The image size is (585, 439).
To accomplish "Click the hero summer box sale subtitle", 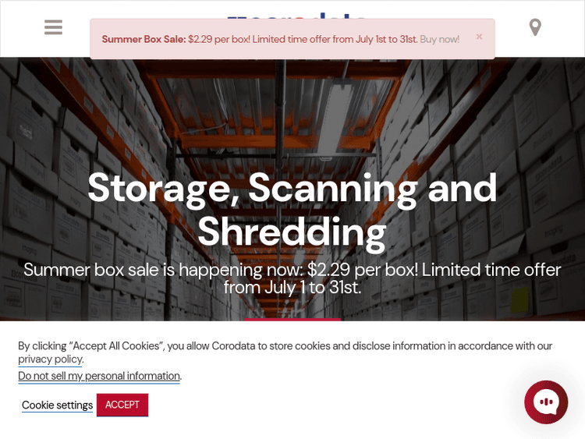I will coord(292,278).
